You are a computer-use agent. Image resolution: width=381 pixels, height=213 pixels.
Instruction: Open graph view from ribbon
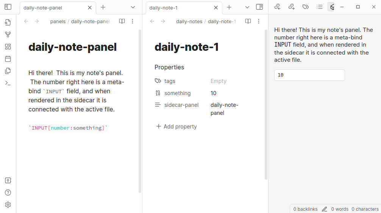point(8,34)
